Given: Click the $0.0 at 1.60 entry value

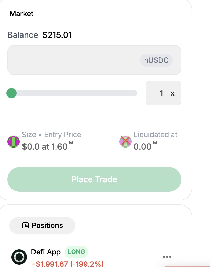Looking at the screenshot, I should (x=47, y=146).
